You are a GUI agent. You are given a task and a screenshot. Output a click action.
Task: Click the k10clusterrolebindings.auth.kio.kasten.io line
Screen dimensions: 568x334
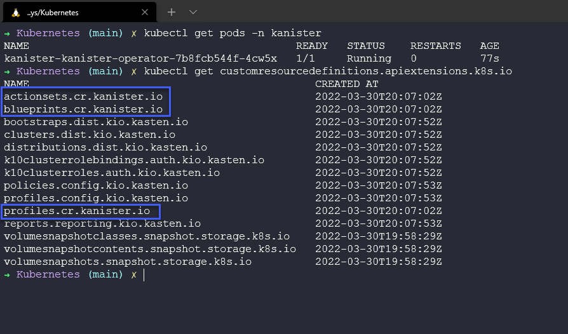pyautogui.click(x=134, y=160)
